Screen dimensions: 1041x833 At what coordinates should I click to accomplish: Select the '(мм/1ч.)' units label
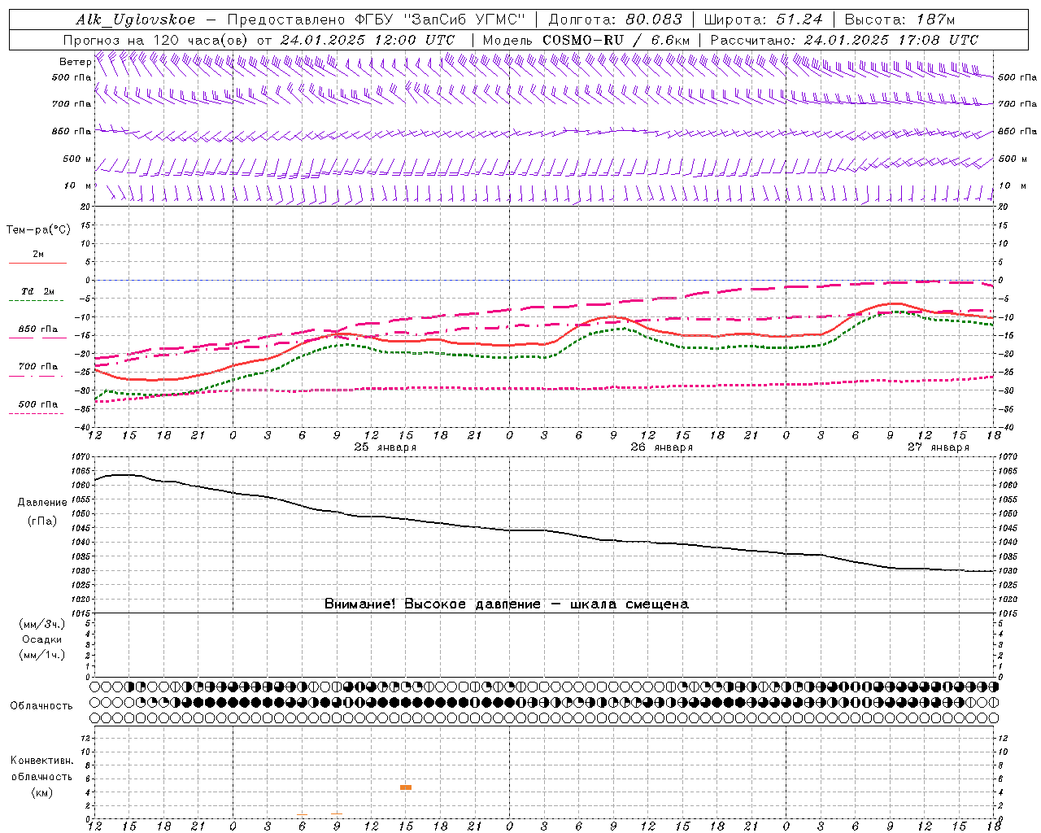click(41, 655)
